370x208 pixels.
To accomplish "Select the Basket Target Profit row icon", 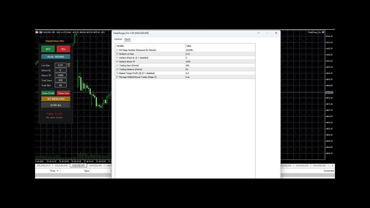I will point(117,73).
